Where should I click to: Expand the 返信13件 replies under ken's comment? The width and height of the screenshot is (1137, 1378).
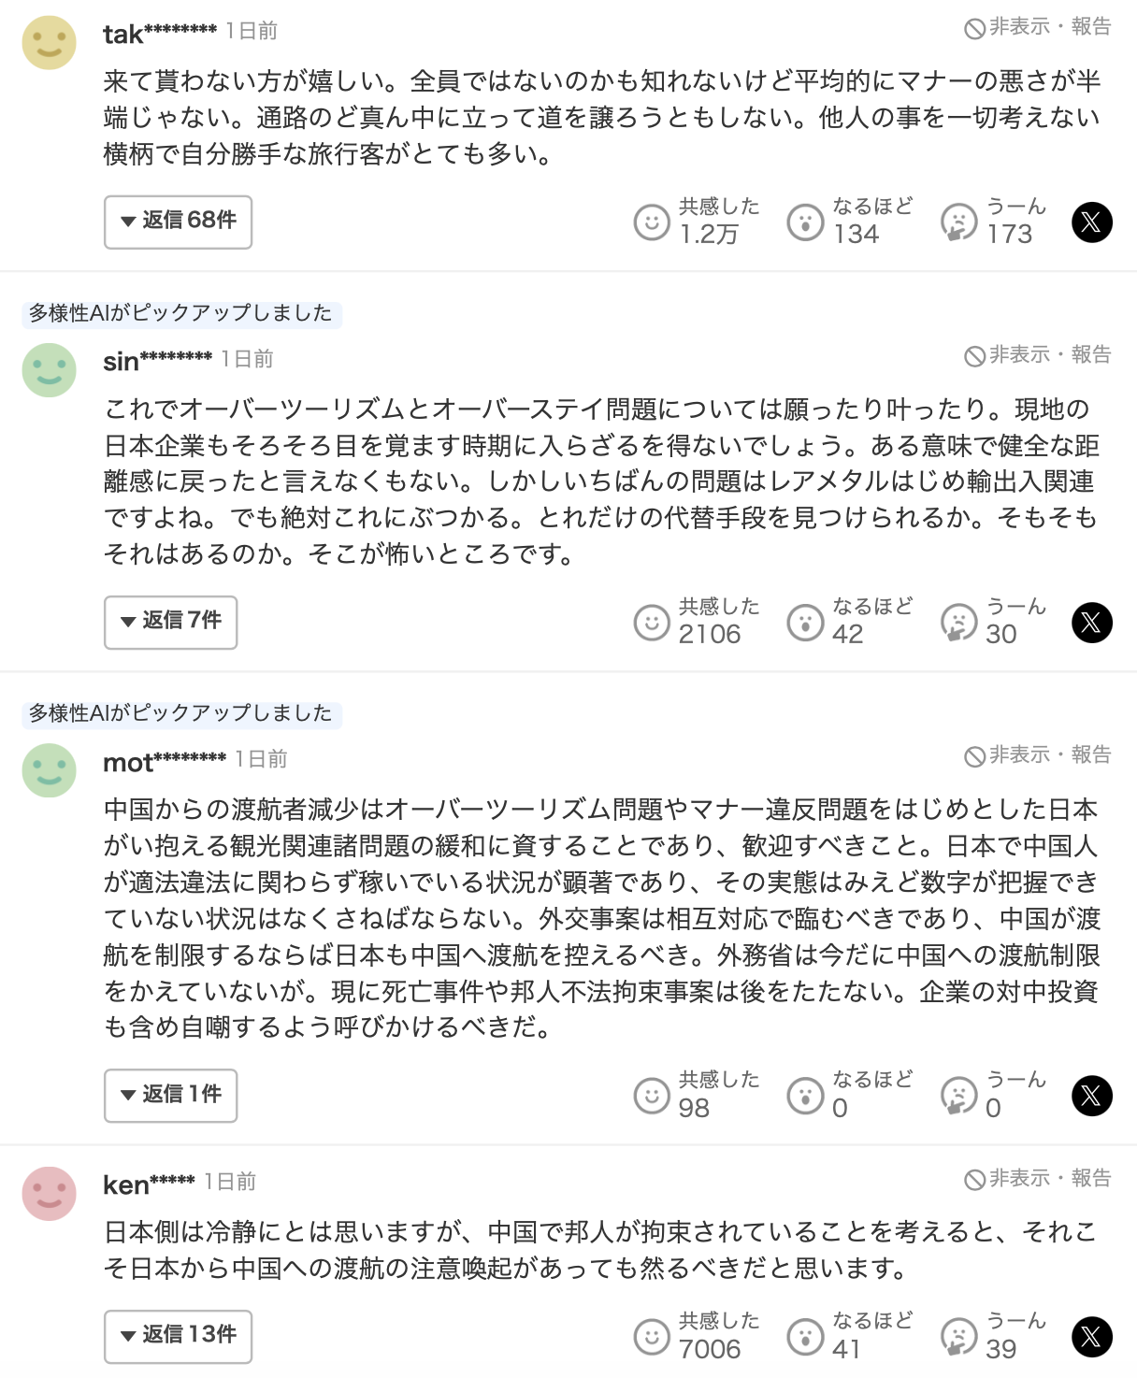178,1337
